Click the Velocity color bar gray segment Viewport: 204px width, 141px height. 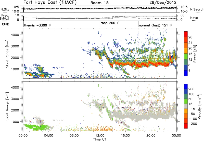(x=186, y=106)
